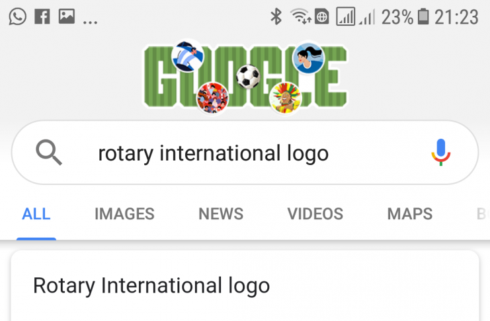
Task: Go to the MAPS tab
Action: [x=409, y=214]
